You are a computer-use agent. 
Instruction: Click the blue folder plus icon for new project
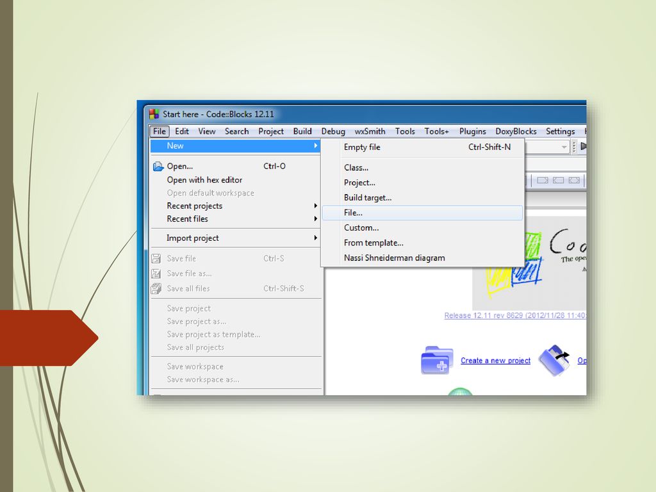pyautogui.click(x=437, y=360)
